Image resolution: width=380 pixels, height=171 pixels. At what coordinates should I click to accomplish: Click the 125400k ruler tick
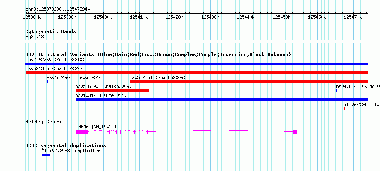103,17
